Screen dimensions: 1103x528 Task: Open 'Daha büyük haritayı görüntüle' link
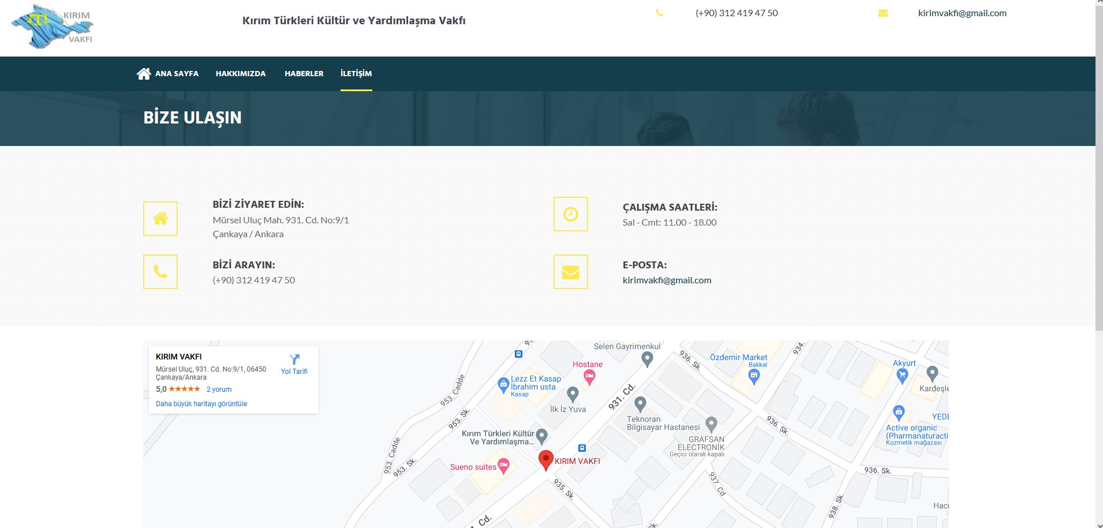[x=201, y=404]
